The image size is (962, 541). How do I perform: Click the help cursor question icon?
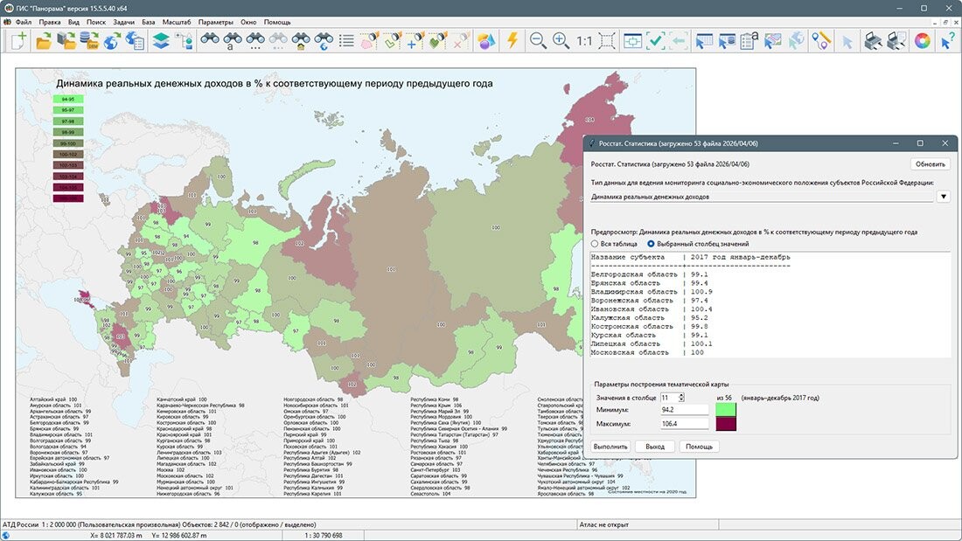pyautogui.click(x=947, y=40)
